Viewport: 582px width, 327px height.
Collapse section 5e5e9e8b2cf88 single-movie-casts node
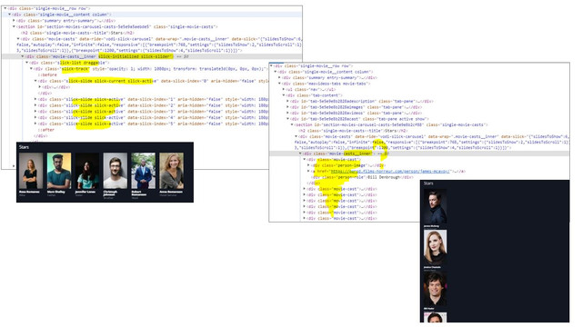click(x=293, y=125)
